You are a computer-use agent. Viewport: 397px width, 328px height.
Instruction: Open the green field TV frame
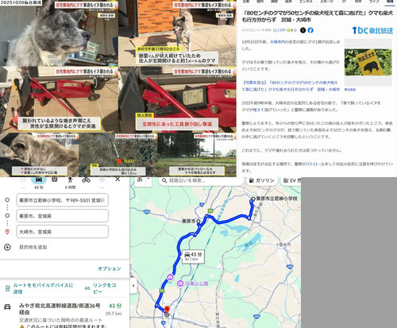click(197, 155)
